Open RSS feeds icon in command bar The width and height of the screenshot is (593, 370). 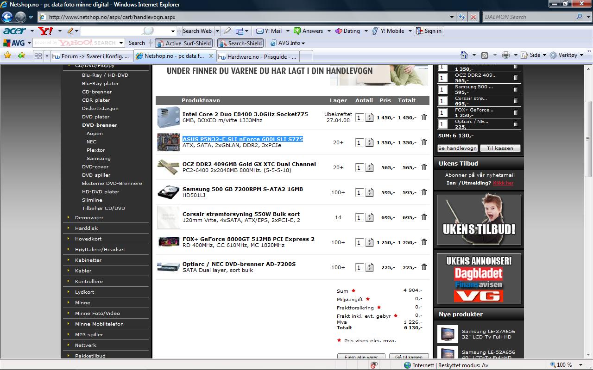coord(485,55)
